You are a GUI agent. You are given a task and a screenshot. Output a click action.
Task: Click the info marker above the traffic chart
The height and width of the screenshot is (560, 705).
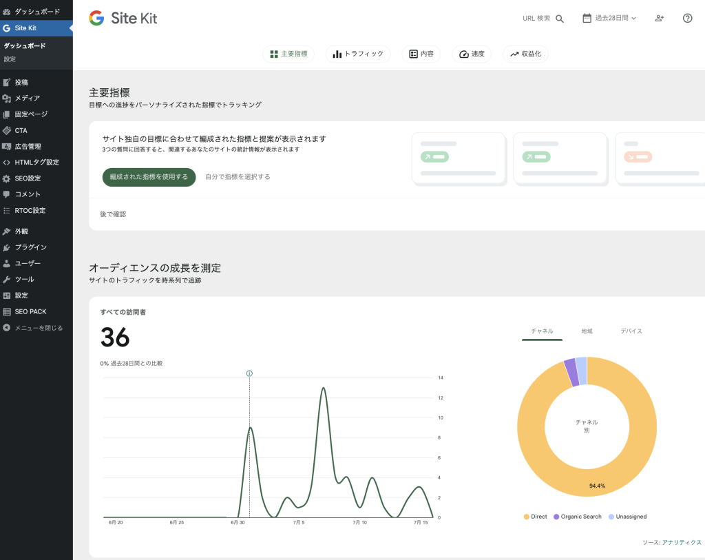coord(249,373)
